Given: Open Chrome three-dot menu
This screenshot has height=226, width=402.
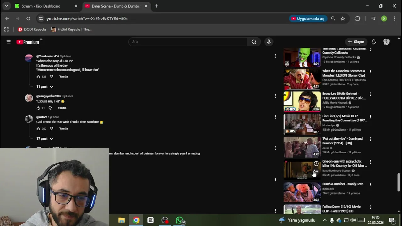Looking at the screenshot, I should (x=394, y=19).
